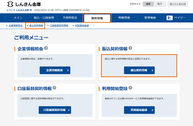Switch to the メイン tab

tap(18, 18)
